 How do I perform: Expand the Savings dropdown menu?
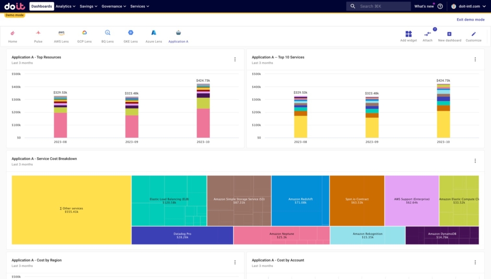[x=88, y=6]
